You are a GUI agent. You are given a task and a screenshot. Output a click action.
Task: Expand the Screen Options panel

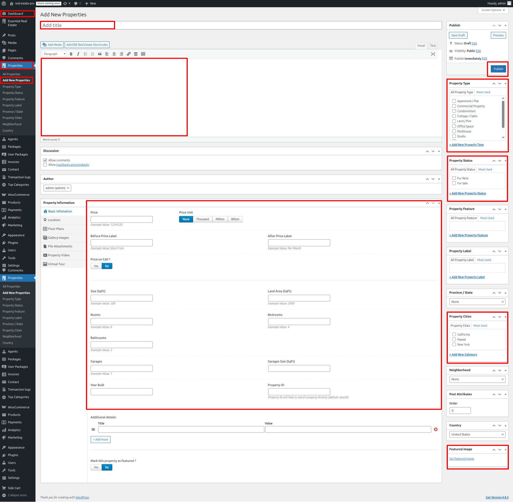493,10
